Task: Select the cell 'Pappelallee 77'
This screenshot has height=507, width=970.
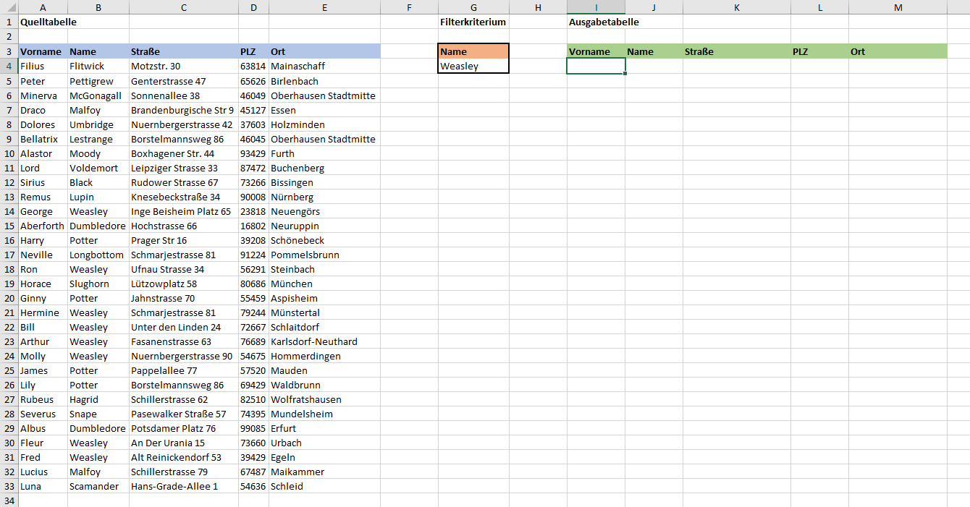Action: click(x=184, y=370)
